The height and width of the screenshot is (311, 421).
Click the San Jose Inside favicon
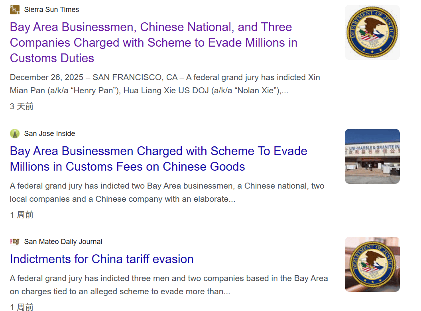point(15,134)
